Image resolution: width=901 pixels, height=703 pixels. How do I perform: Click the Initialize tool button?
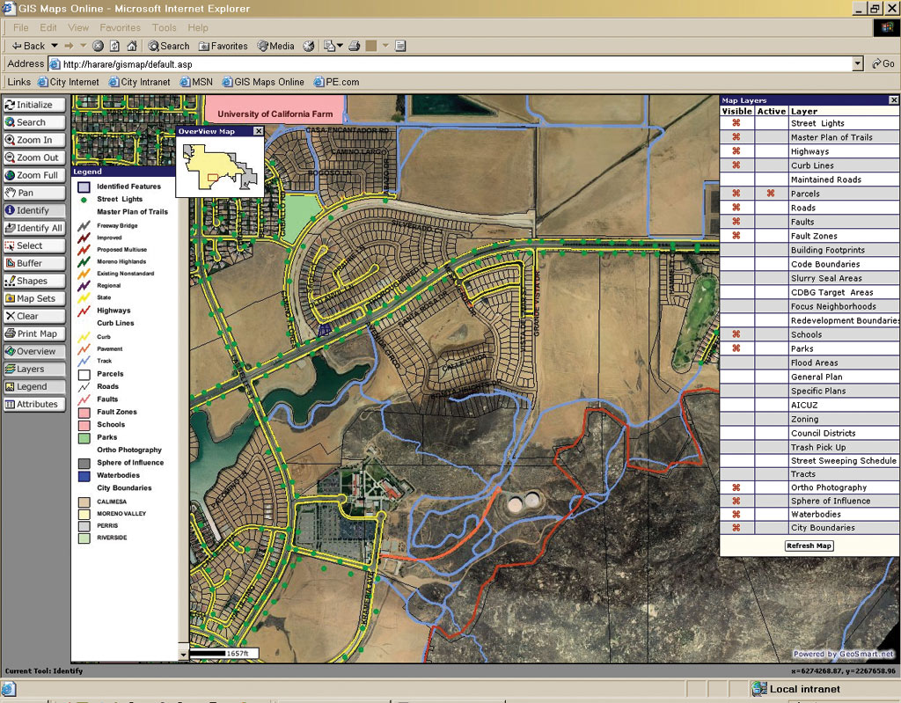(34, 105)
